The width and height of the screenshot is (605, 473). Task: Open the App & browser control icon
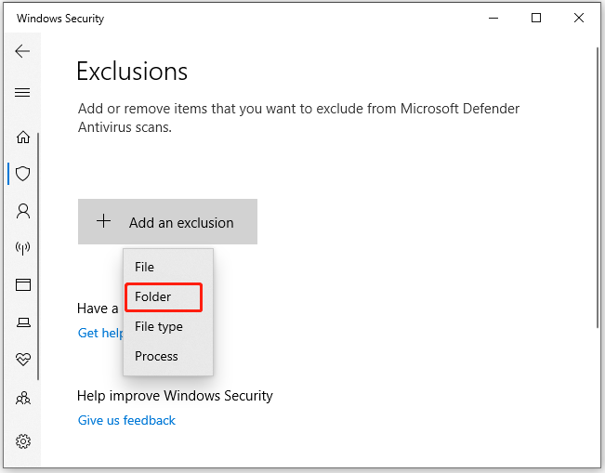(23, 284)
